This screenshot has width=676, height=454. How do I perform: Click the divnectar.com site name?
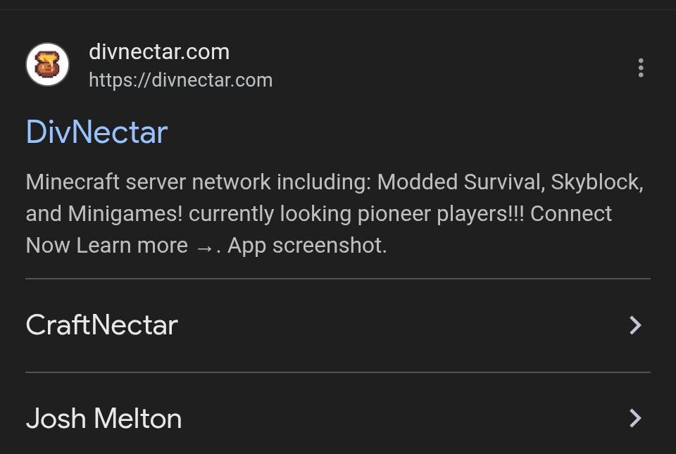point(159,52)
